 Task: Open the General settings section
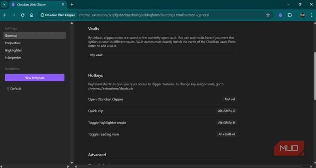pos(34,36)
